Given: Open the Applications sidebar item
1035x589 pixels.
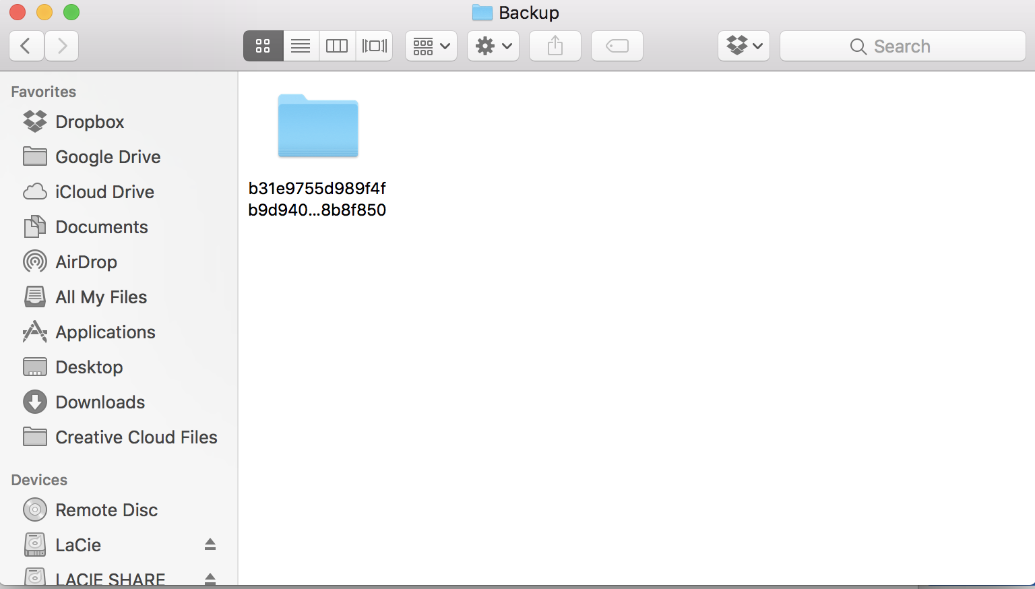Looking at the screenshot, I should pyautogui.click(x=104, y=332).
